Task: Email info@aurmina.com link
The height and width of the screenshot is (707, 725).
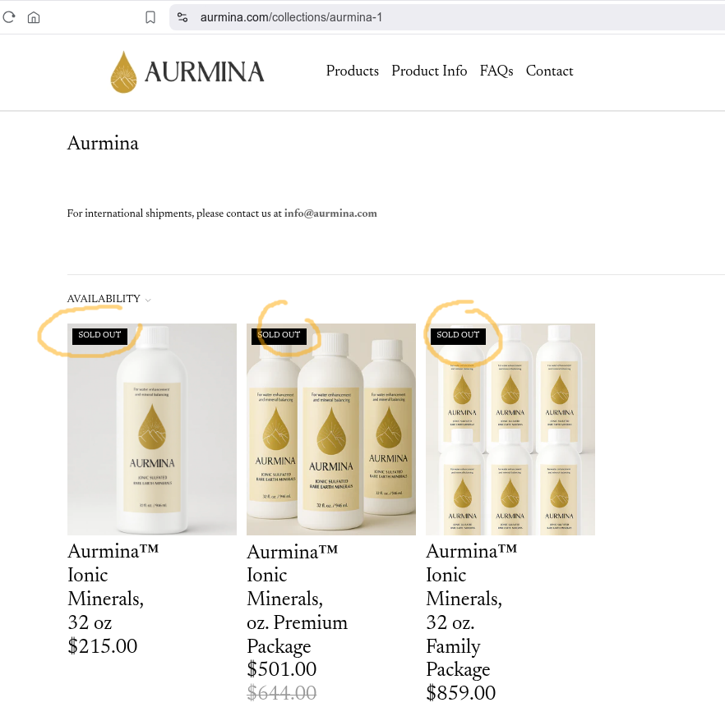Action: click(x=330, y=213)
